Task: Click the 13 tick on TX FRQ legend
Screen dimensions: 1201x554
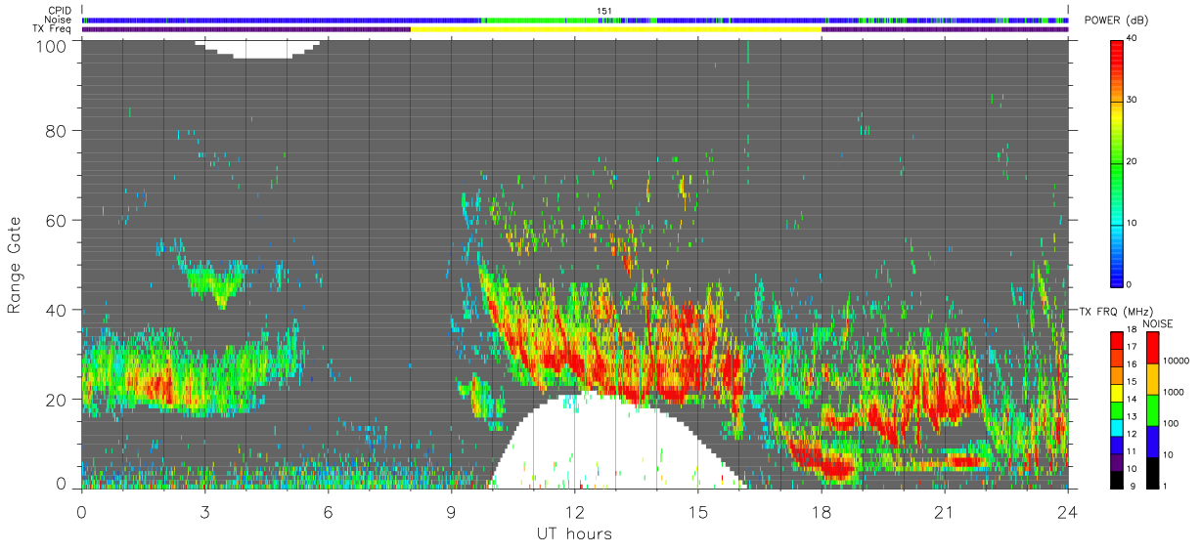Action: pos(1132,416)
